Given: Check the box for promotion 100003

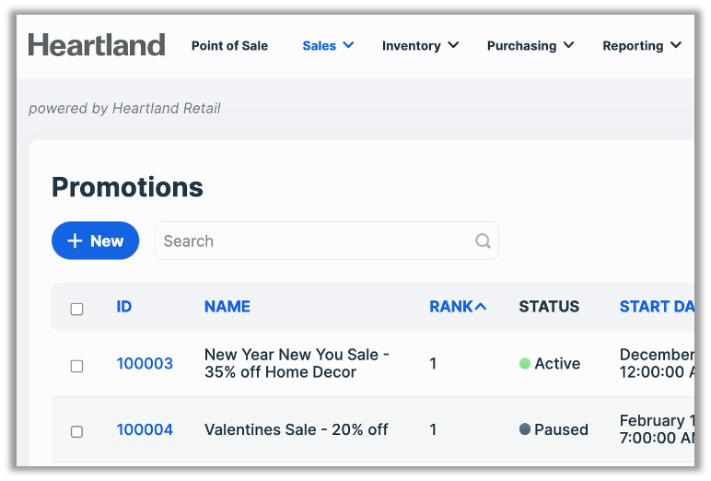Looking at the screenshot, I should tap(77, 366).
